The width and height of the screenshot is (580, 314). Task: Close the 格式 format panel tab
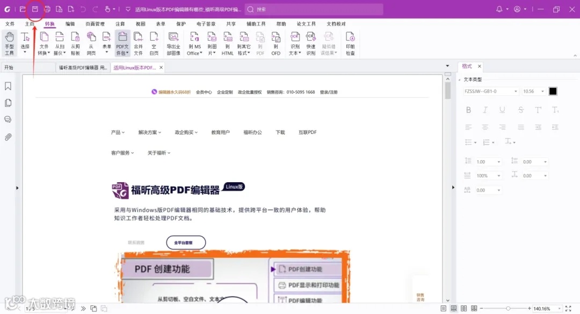480,66
